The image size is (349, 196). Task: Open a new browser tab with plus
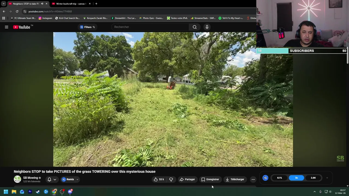[x=96, y=4]
